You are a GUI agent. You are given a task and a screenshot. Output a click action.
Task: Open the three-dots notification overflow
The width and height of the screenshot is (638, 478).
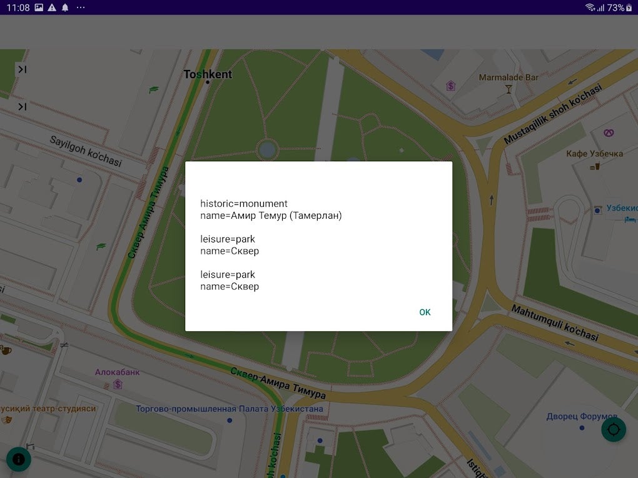[81, 7]
